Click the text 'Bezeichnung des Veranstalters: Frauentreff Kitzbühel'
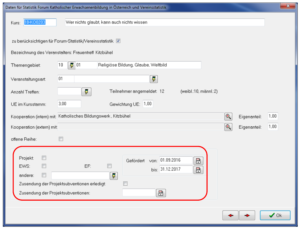 (x=62, y=53)
